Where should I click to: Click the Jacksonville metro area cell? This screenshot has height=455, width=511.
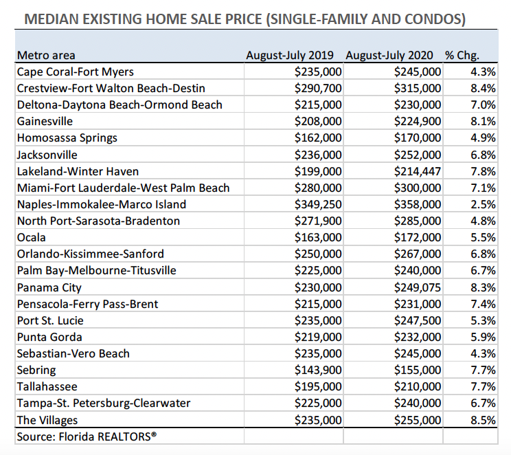point(47,155)
